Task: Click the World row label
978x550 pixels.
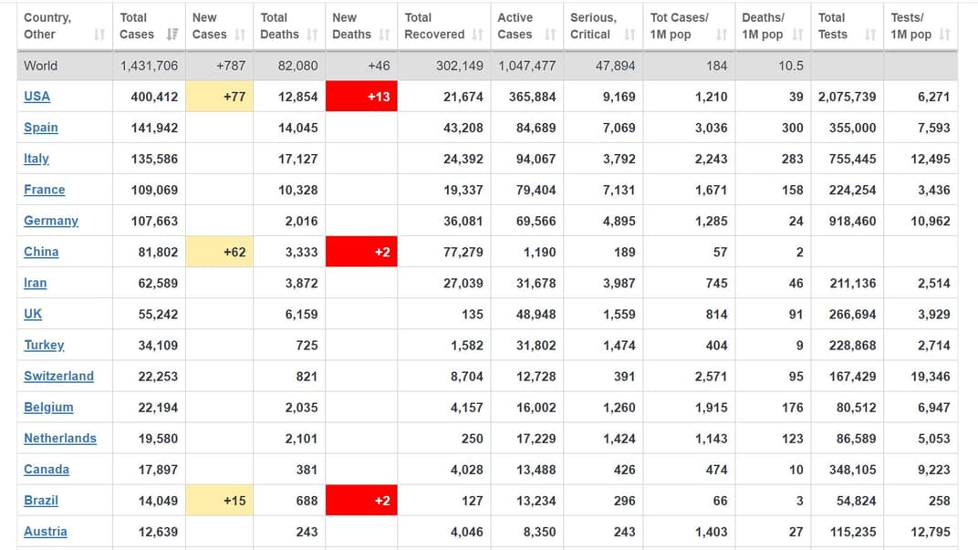Action: (40, 66)
